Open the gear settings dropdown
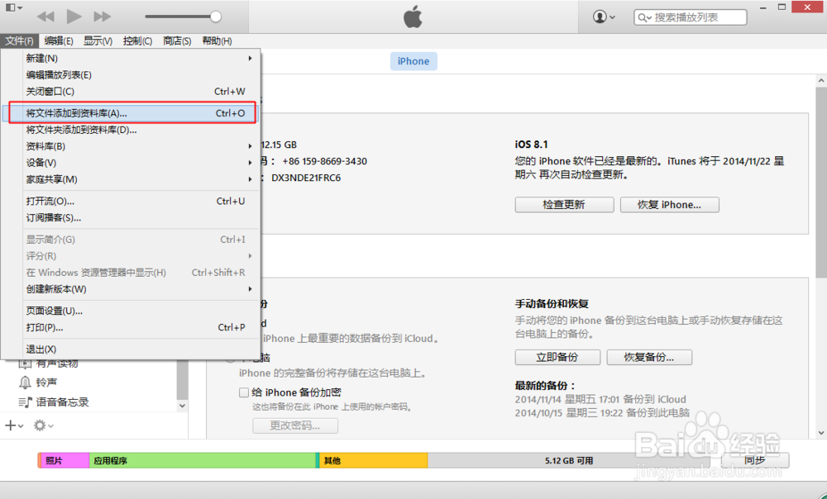The image size is (827, 499). pyautogui.click(x=43, y=425)
